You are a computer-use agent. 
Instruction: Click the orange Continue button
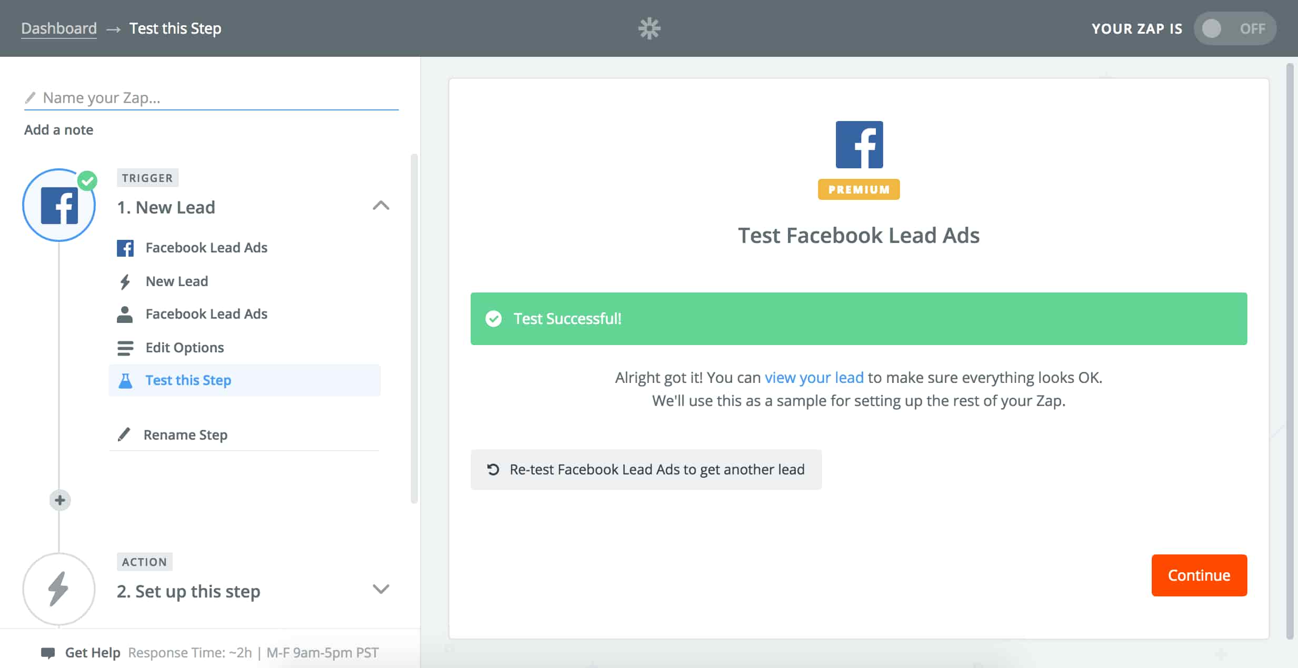1199,575
